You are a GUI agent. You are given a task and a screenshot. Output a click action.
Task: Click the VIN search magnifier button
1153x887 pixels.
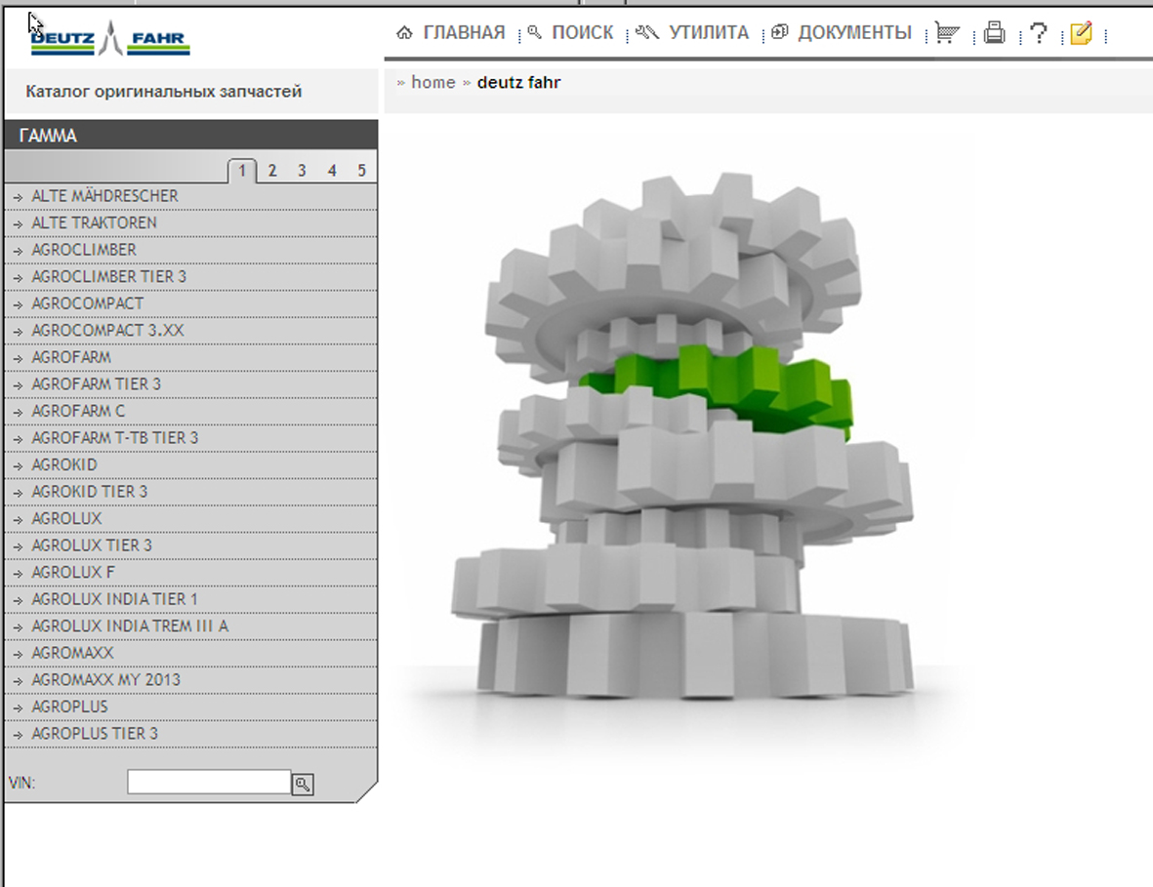303,784
